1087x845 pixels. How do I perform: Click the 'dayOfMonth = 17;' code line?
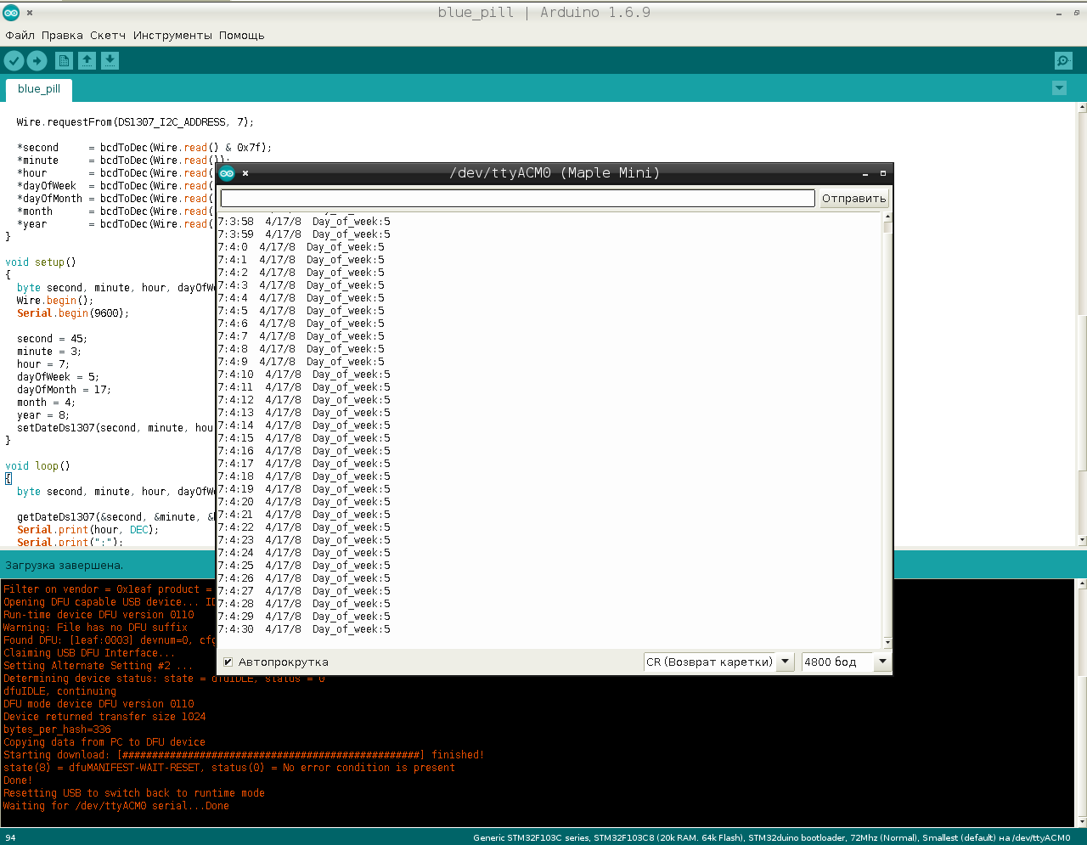pos(64,390)
